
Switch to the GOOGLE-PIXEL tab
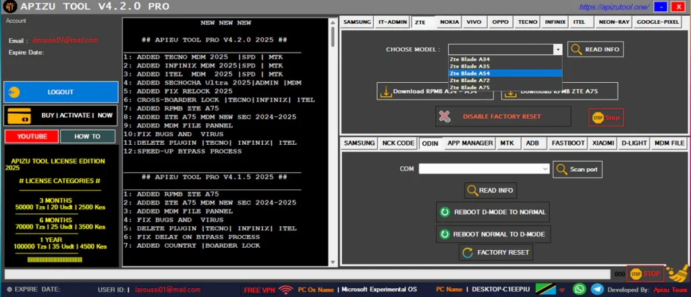coord(657,22)
